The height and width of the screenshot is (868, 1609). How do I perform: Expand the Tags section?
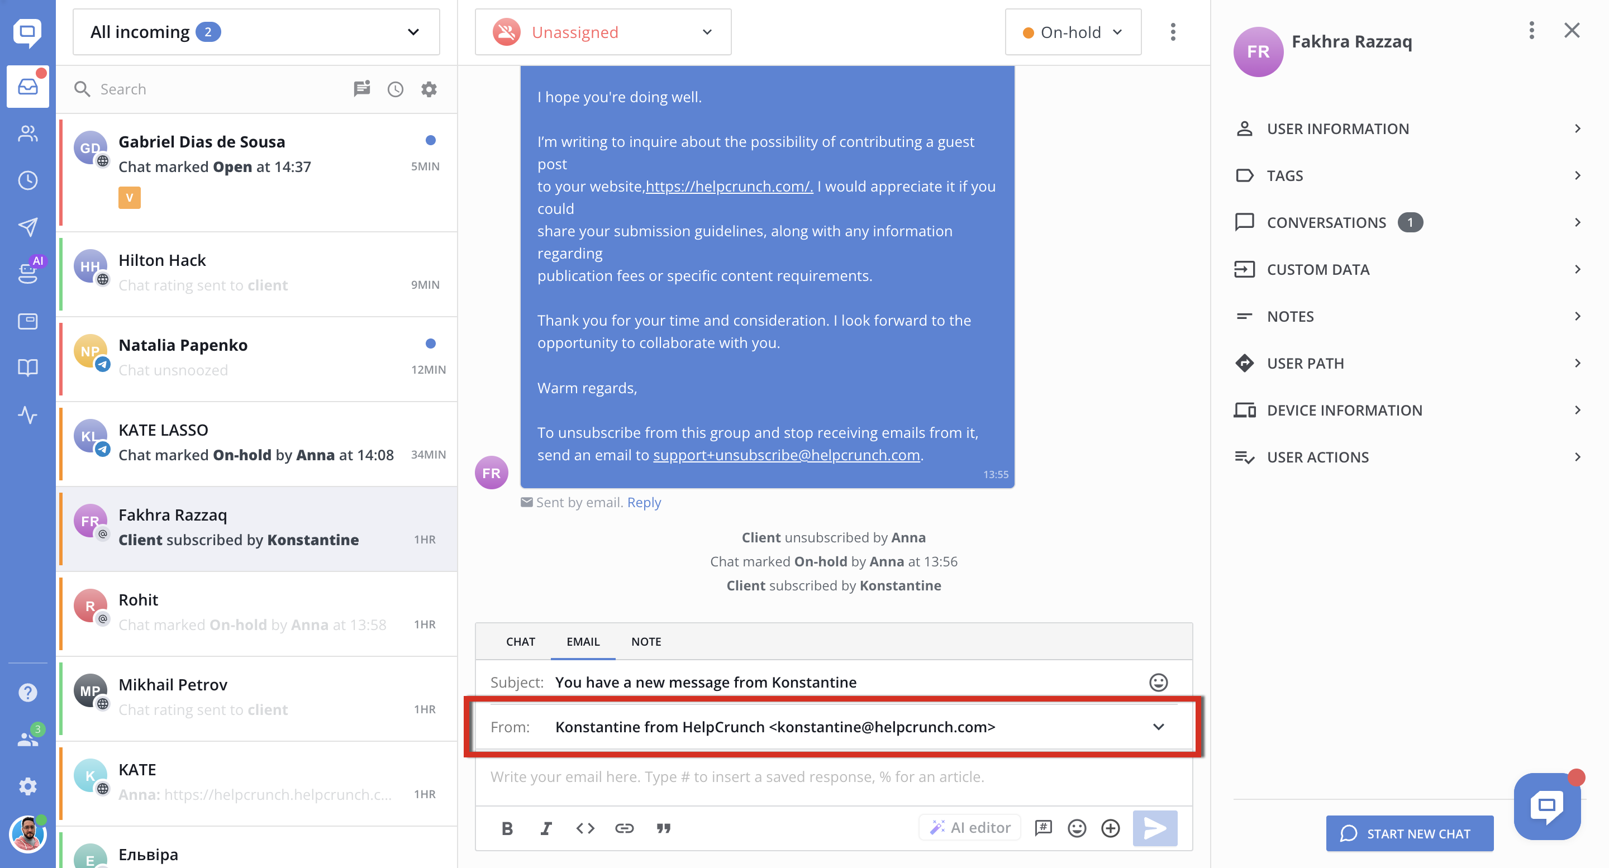pos(1409,175)
